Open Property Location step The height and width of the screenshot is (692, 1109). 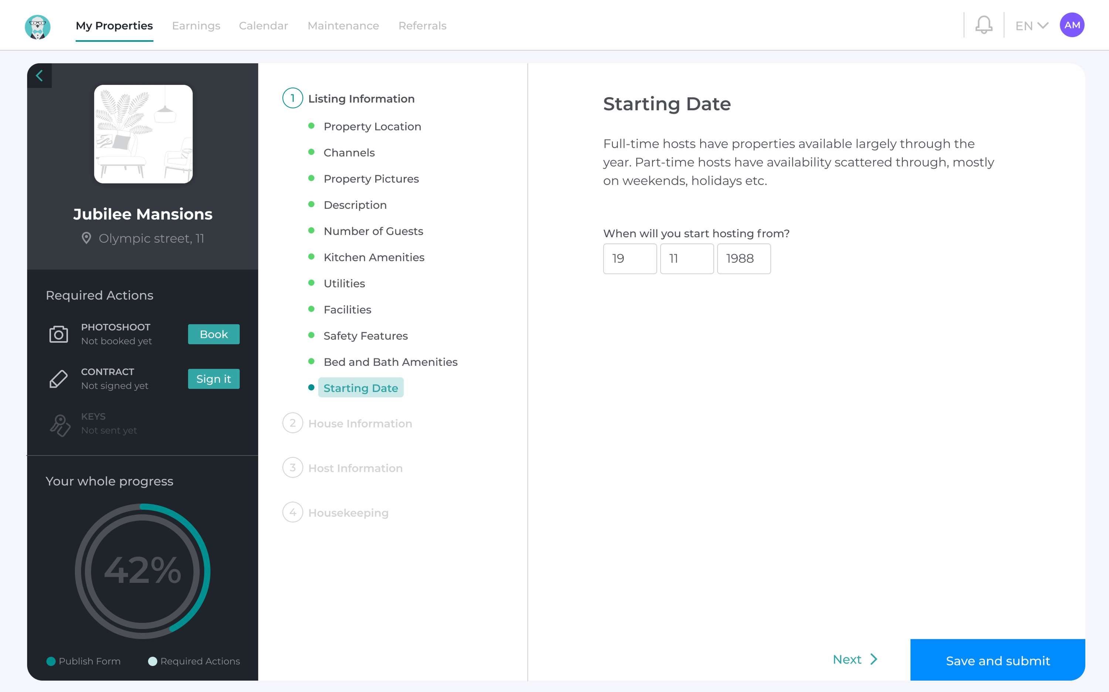[x=372, y=126]
